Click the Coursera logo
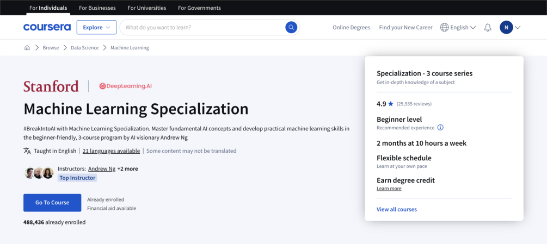The image size is (547, 244). tap(47, 27)
